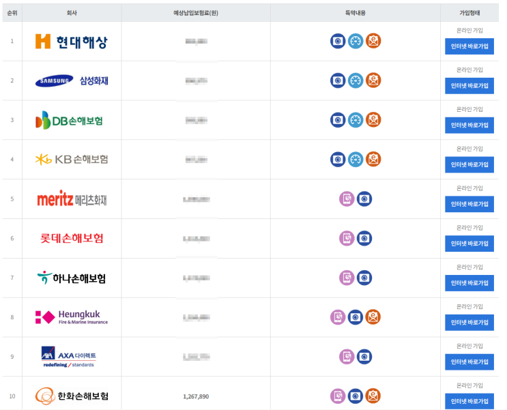The height and width of the screenshot is (410, 507).
Task: Click the 특약내용 column header
Action: [x=356, y=13]
